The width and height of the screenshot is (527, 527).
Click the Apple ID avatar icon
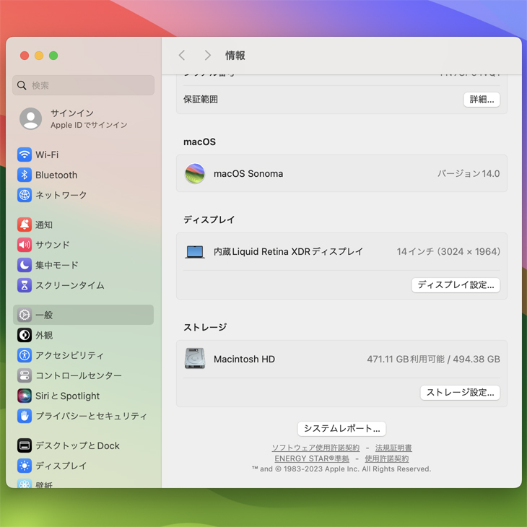pyautogui.click(x=30, y=118)
